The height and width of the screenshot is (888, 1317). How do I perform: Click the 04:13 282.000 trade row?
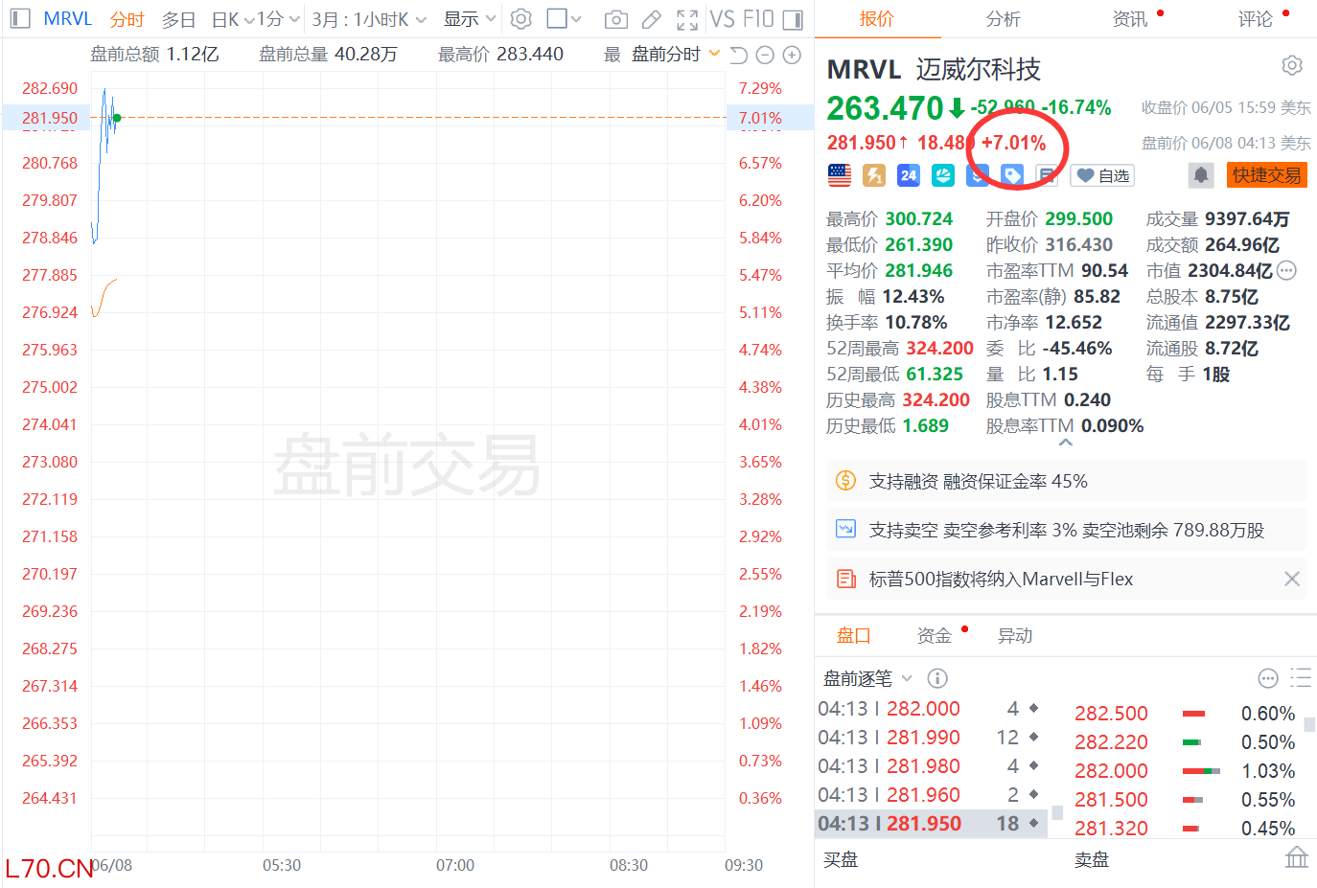click(929, 709)
